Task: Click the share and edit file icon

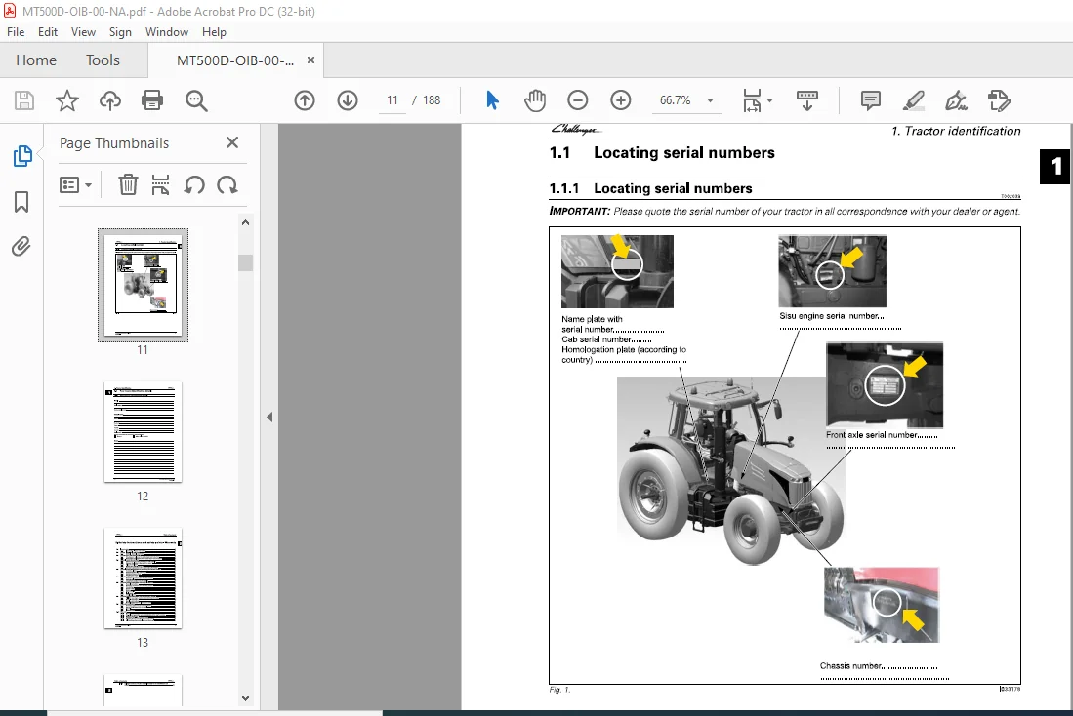Action: 999,100
